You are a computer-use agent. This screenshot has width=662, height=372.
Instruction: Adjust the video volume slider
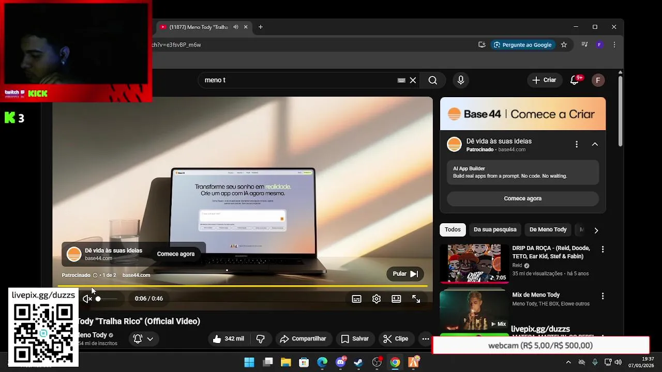(x=106, y=299)
